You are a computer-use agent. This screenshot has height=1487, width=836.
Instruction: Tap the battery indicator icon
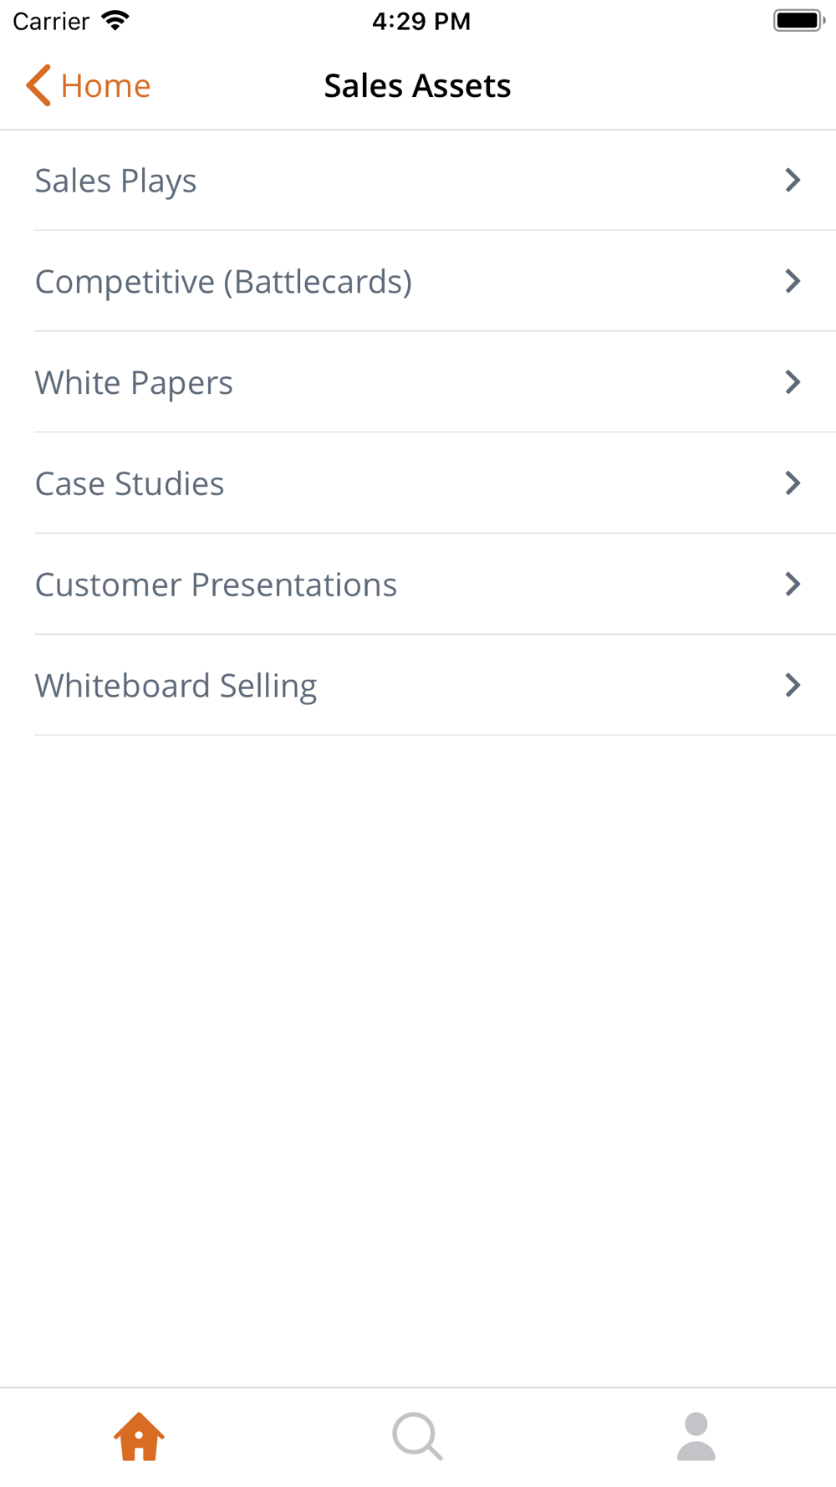pos(799,20)
